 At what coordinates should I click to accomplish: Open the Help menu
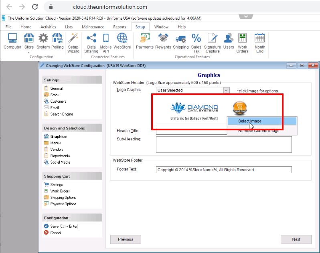pyautogui.click(x=182, y=27)
